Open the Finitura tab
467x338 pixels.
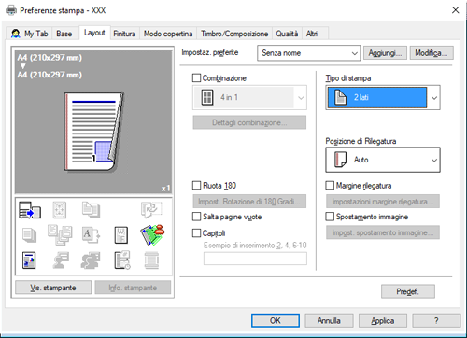point(124,34)
